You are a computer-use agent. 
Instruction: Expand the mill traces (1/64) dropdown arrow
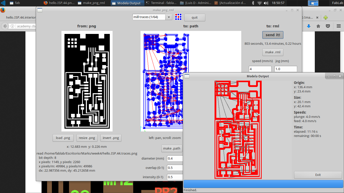point(169,17)
